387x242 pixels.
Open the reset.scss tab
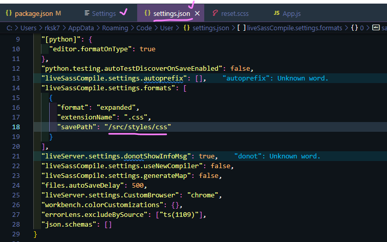pos(235,14)
